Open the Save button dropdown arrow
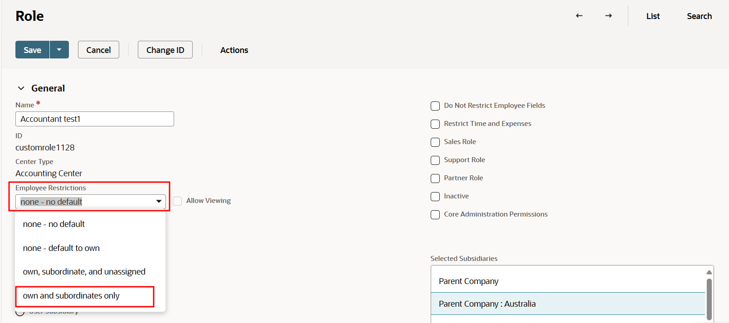This screenshot has height=323, width=729. point(59,50)
